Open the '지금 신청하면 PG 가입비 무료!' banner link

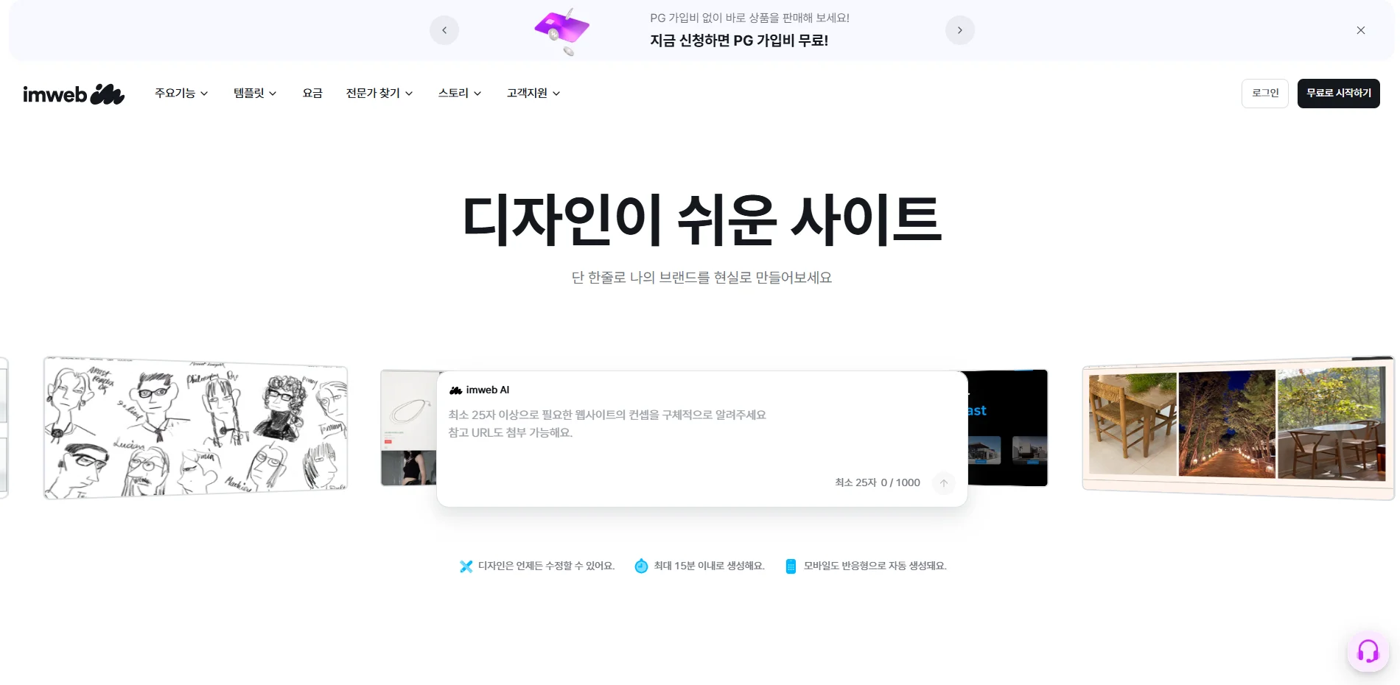click(739, 41)
